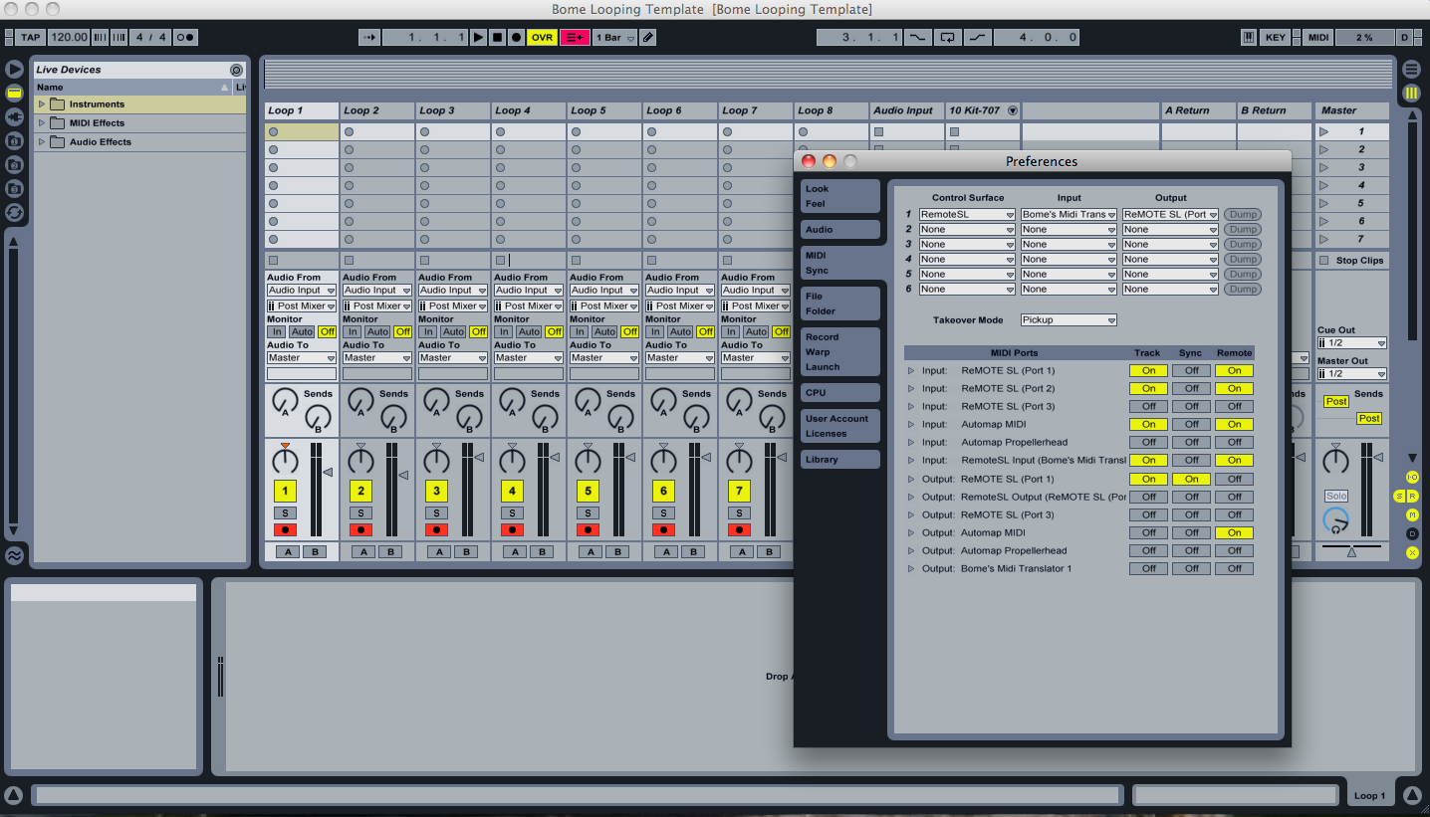Open Loop 1 Audio From dropdown
Screen dimensions: 1430x817
click(x=302, y=290)
